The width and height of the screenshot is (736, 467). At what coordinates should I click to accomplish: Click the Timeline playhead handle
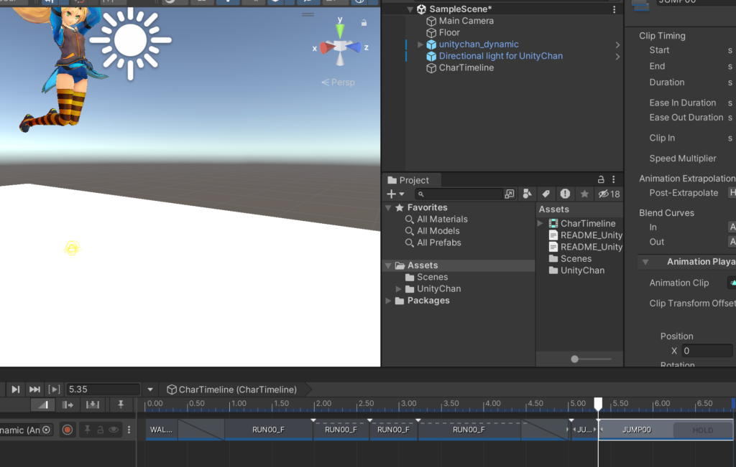[598, 404]
